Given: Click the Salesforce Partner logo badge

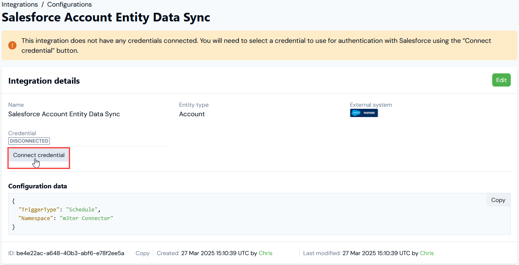Looking at the screenshot, I should pos(364,113).
